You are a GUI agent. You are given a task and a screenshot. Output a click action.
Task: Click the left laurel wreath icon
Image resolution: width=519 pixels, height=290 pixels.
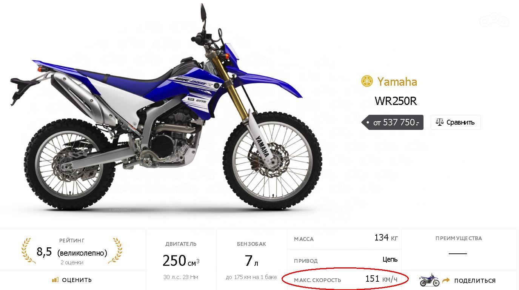(x=29, y=250)
